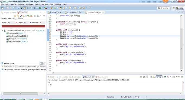Image resolution: width=185 pixels, height=100 pixels.
Task: Click the JUnit Stop Test Run icon
Action: [x=35, y=16]
